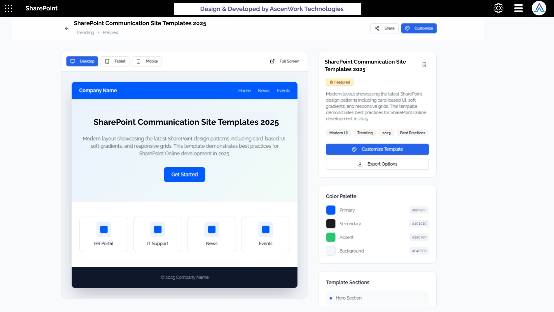
Task: Click the AscenWork profile avatar
Action: pyautogui.click(x=539, y=8)
